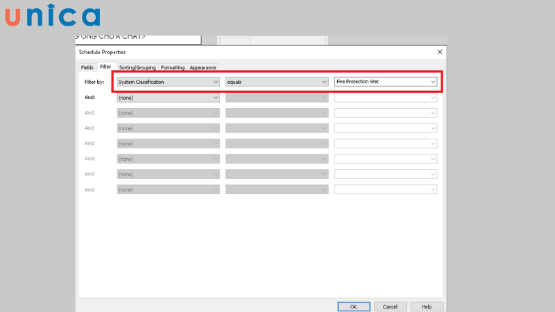The height and width of the screenshot is (312, 555).
Task: Go to the Formatting tab
Action: (173, 67)
